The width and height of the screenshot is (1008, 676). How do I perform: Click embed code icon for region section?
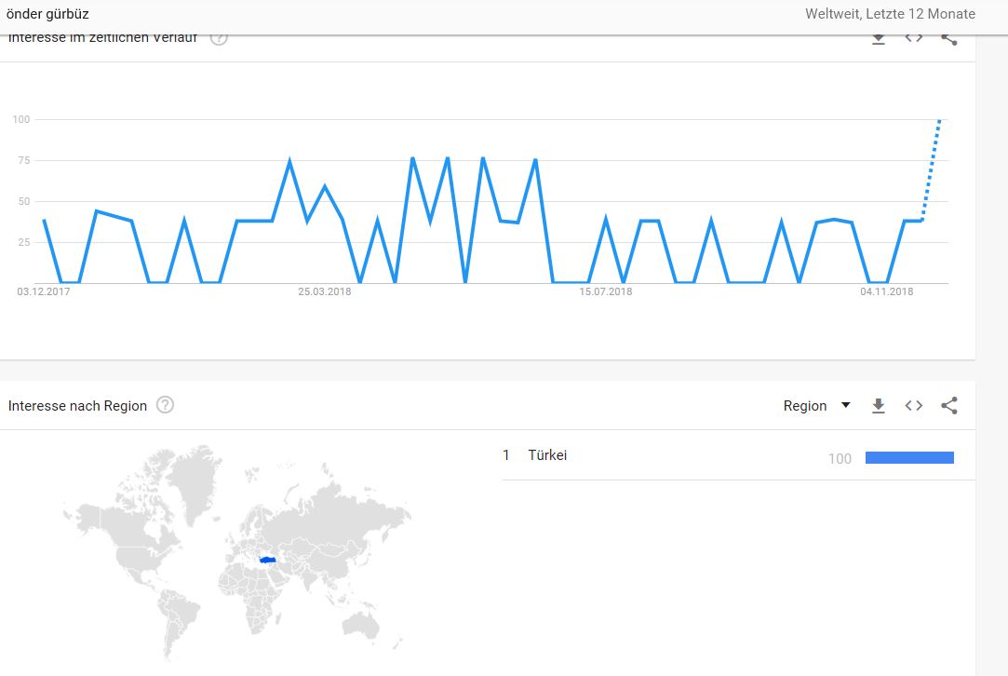pyautogui.click(x=914, y=406)
